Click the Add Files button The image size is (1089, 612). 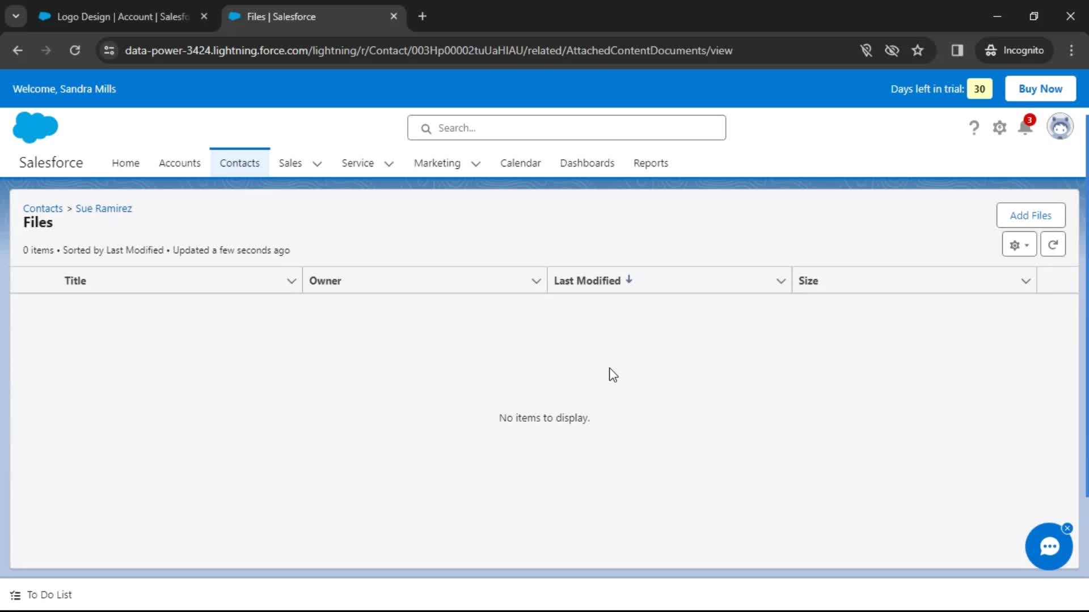tap(1031, 215)
